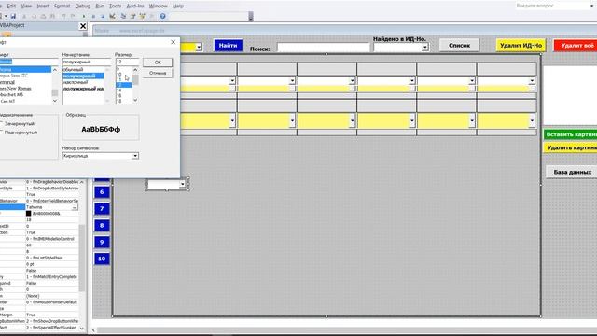Image resolution: width=597 pixels, height=336 pixels.
Task: Enable the Зачеркнутый strikethrough checkbox
Action: pos(1,123)
